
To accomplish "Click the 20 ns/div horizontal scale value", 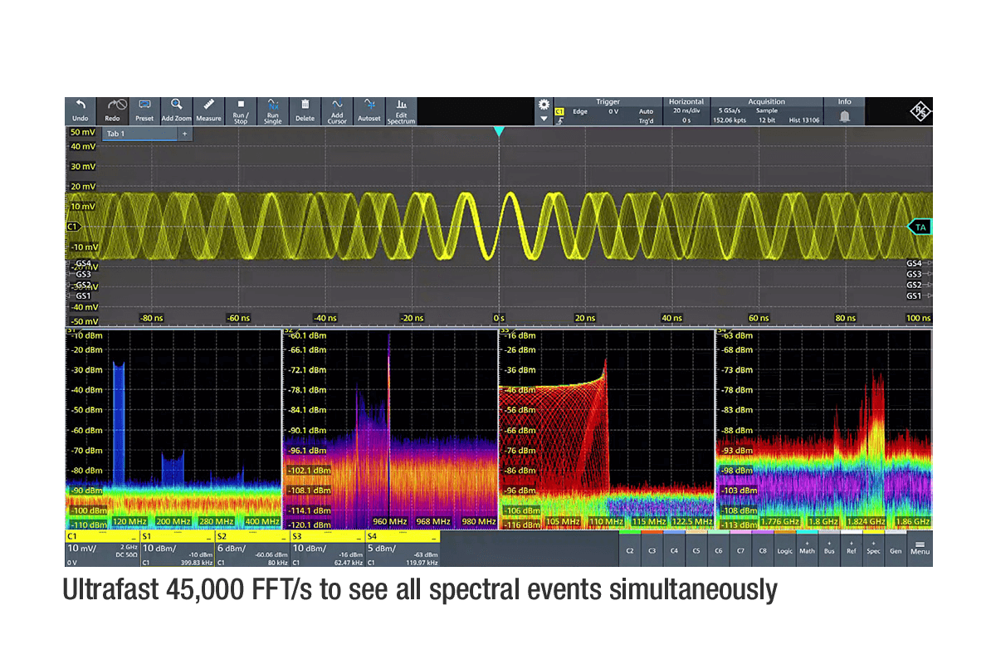I will tap(686, 110).
